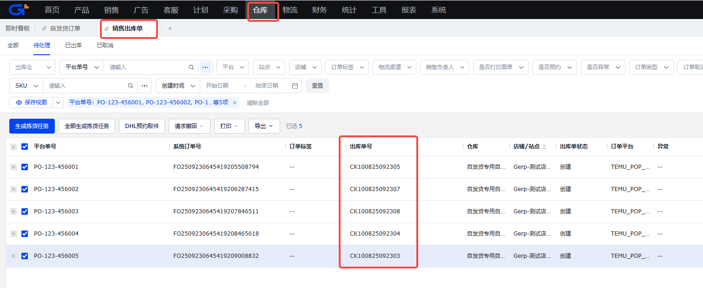Click 保存视图 button
Image resolution: width=703 pixels, height=288 pixels.
[31, 102]
